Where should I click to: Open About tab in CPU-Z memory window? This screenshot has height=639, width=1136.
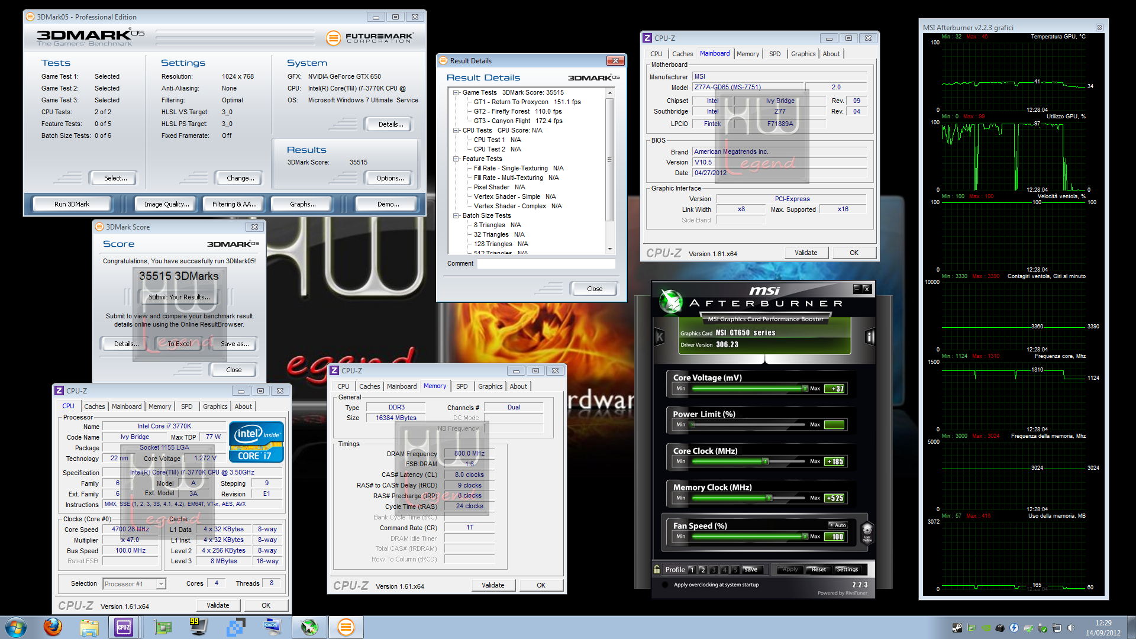(518, 386)
